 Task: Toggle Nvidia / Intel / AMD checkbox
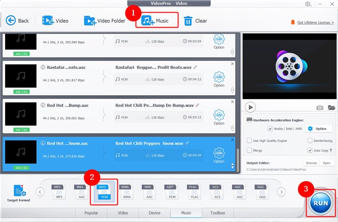pos(270,129)
